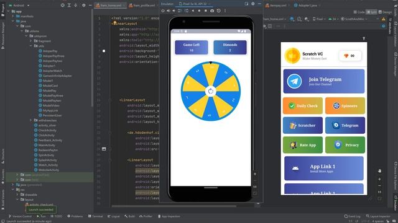Click the emulator volume up icon
398x223 pixels.
[x=169, y=11]
